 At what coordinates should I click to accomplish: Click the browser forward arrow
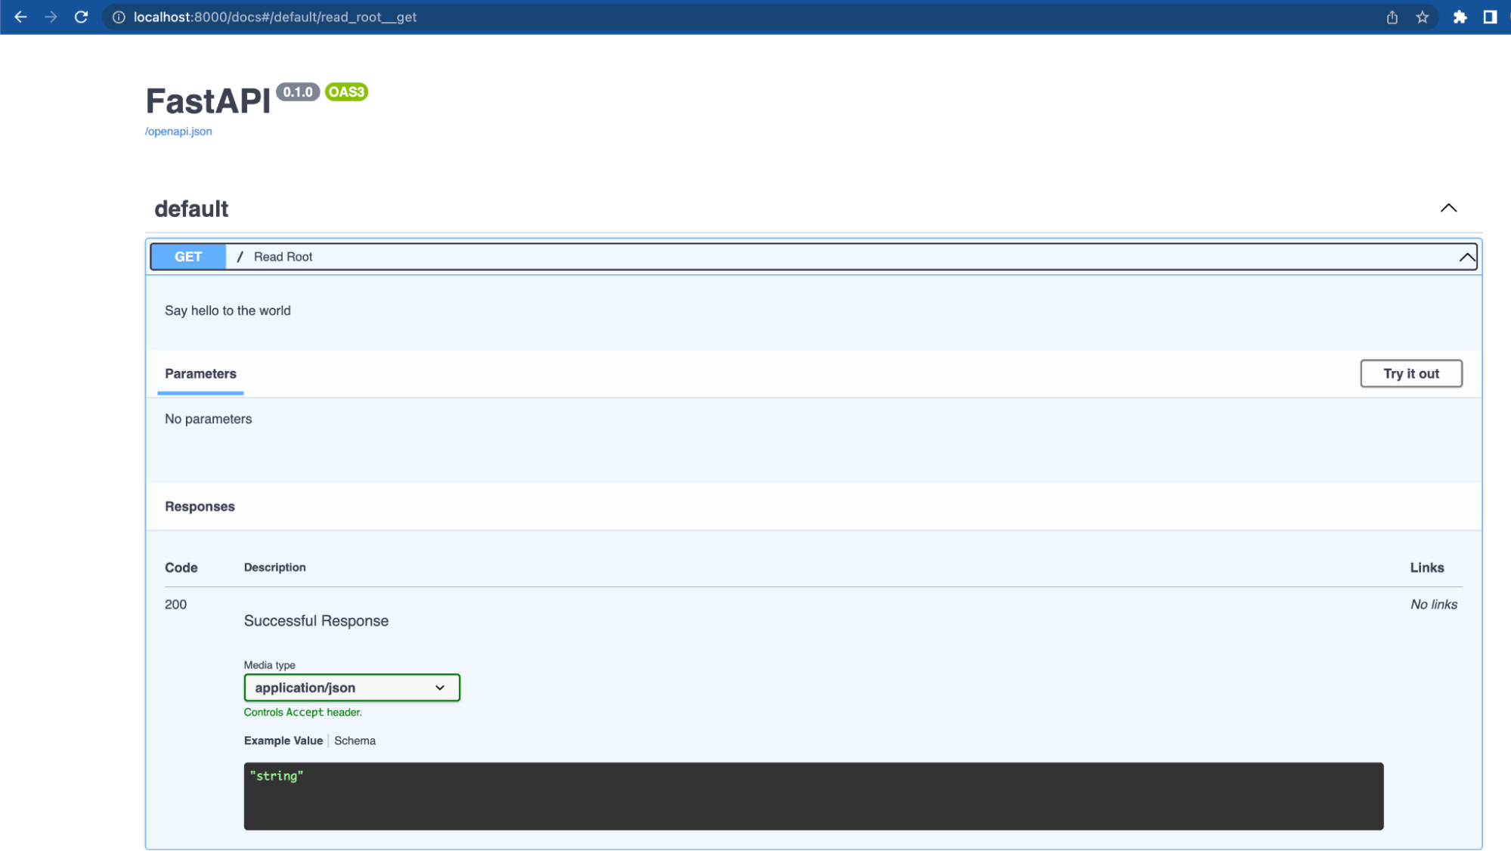(x=51, y=17)
